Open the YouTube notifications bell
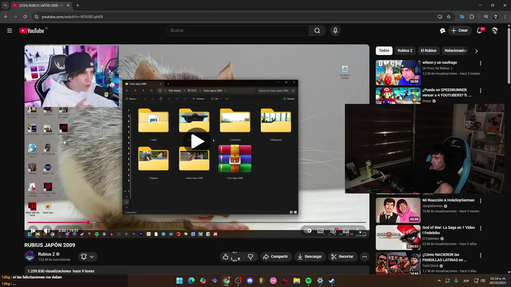Image resolution: width=511 pixels, height=287 pixels. (480, 31)
